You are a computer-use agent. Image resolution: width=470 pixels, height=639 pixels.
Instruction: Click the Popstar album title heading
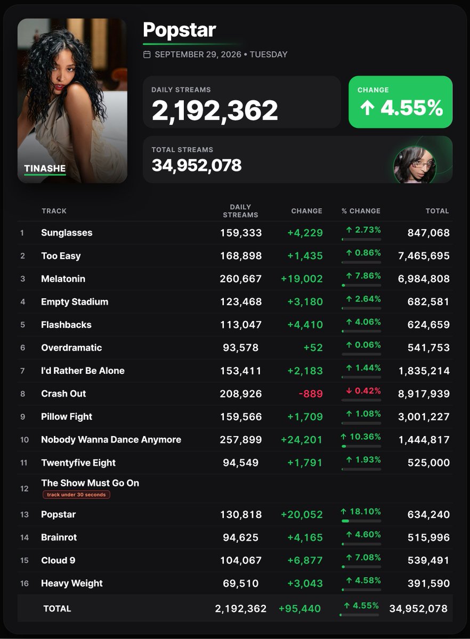click(179, 30)
